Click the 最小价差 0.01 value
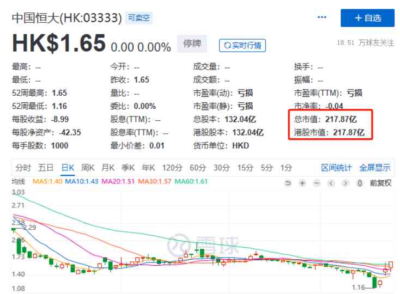The image size is (400, 294). 156,146
